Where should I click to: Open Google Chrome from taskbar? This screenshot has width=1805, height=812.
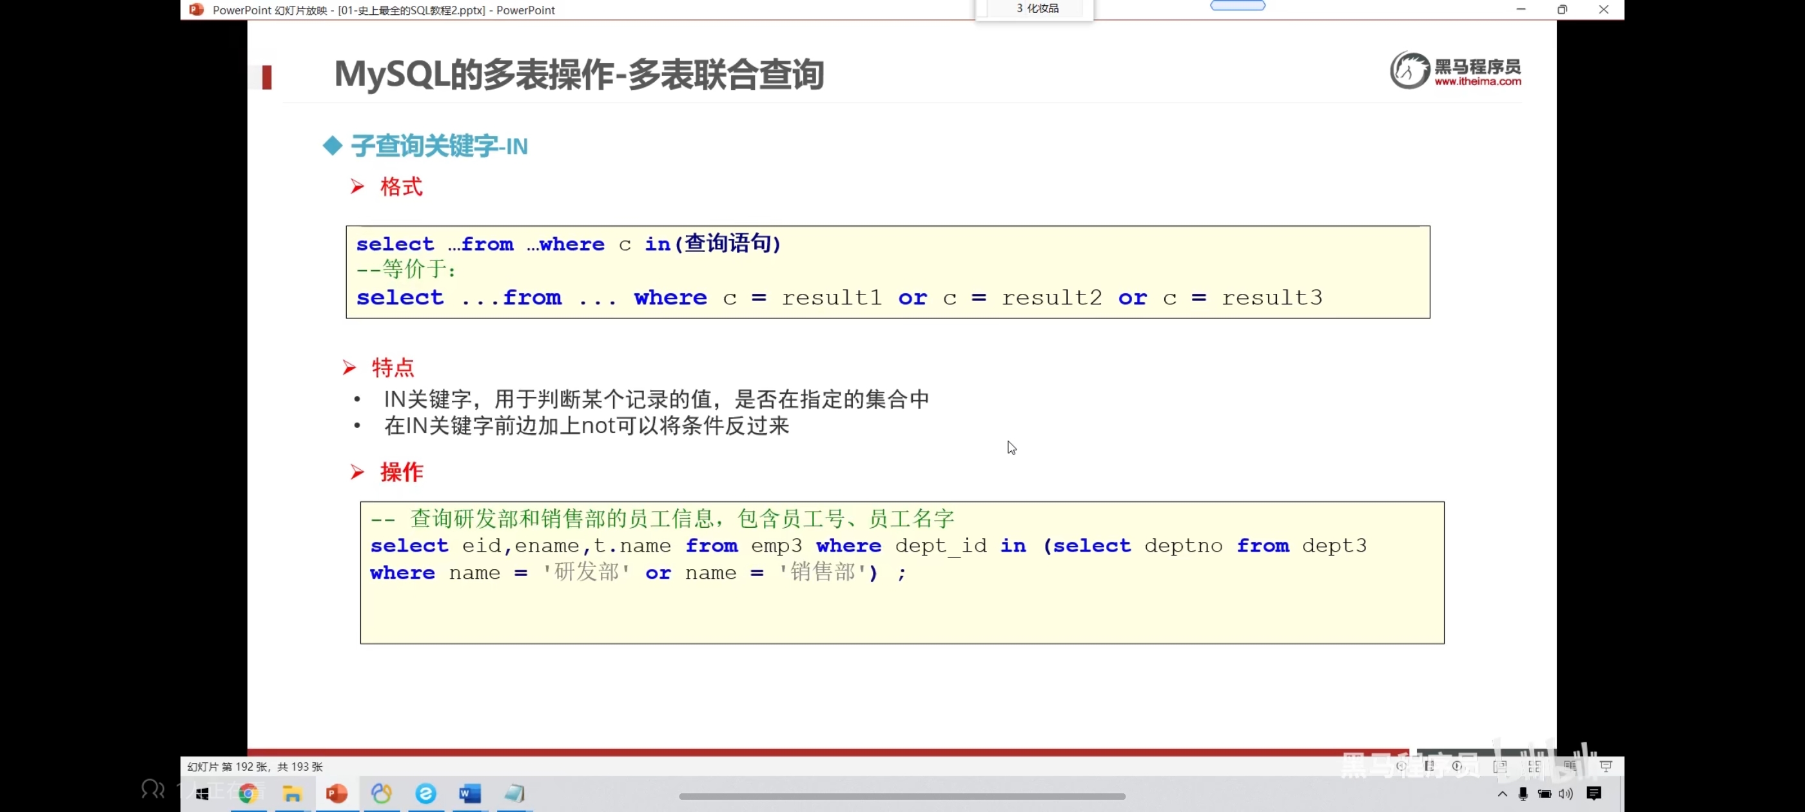(x=248, y=793)
